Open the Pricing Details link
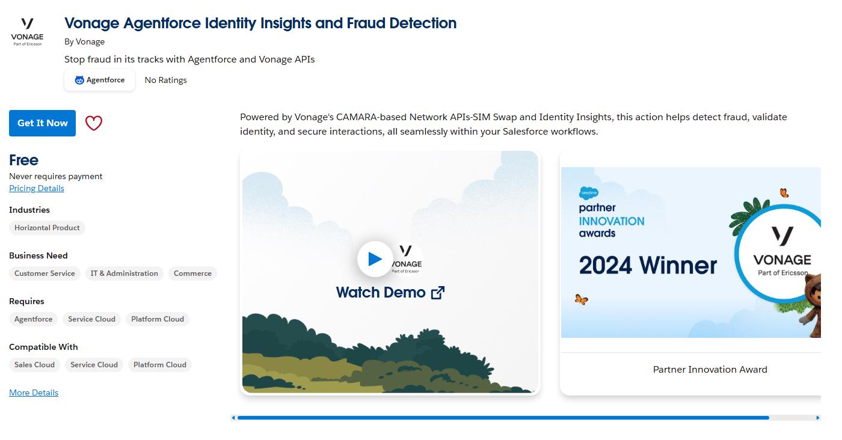 (x=37, y=188)
